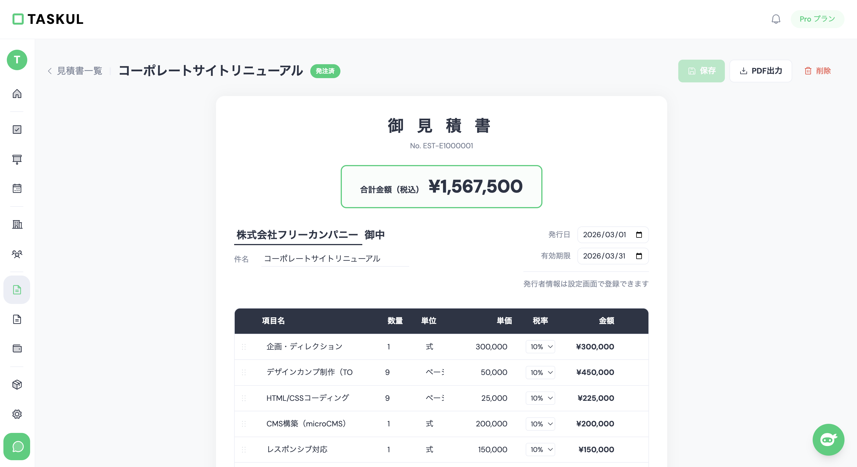Open the projects presentation icon

(17, 159)
